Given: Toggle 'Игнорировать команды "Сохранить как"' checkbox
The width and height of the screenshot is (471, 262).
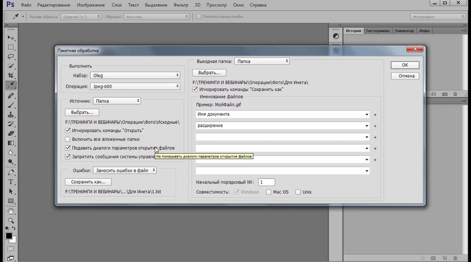Looking at the screenshot, I should click(x=195, y=90).
